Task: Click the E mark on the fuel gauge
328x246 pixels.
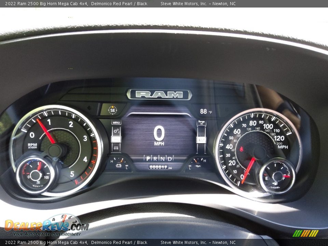Action: pos(266,178)
